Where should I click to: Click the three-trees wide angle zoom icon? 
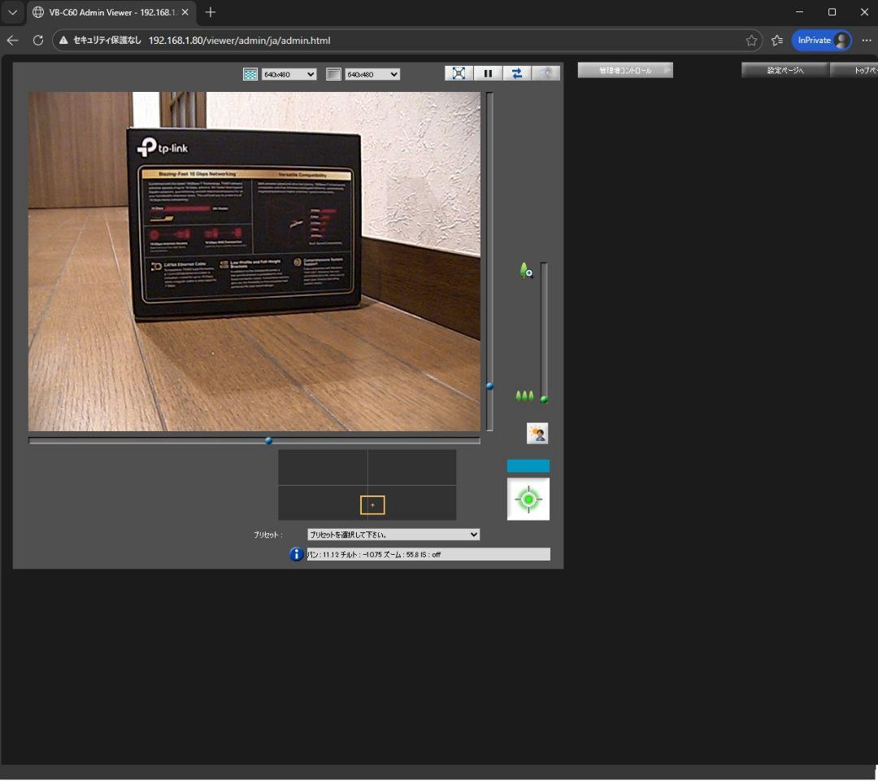(525, 396)
